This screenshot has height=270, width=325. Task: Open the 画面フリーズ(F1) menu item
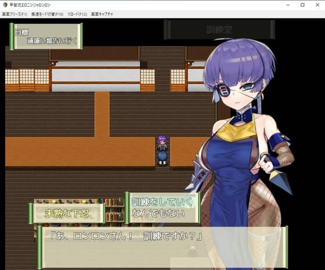(15, 14)
